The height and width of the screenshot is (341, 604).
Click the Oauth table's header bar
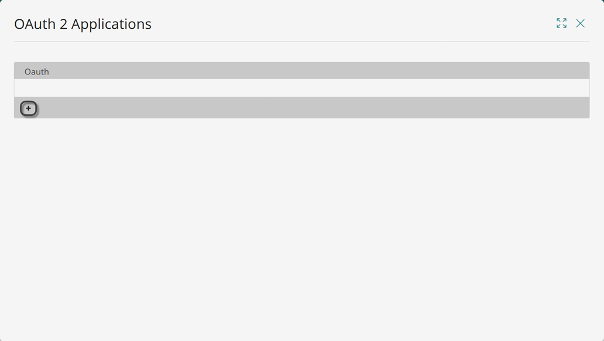tap(301, 70)
